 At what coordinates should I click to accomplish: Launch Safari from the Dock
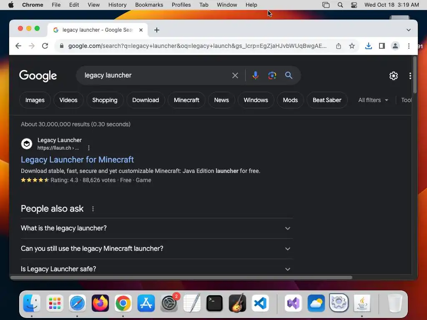77,303
